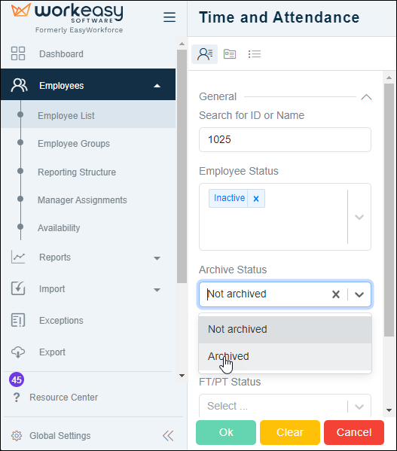Click the Export cloud icon
This screenshot has height=451, width=397.
click(x=18, y=352)
